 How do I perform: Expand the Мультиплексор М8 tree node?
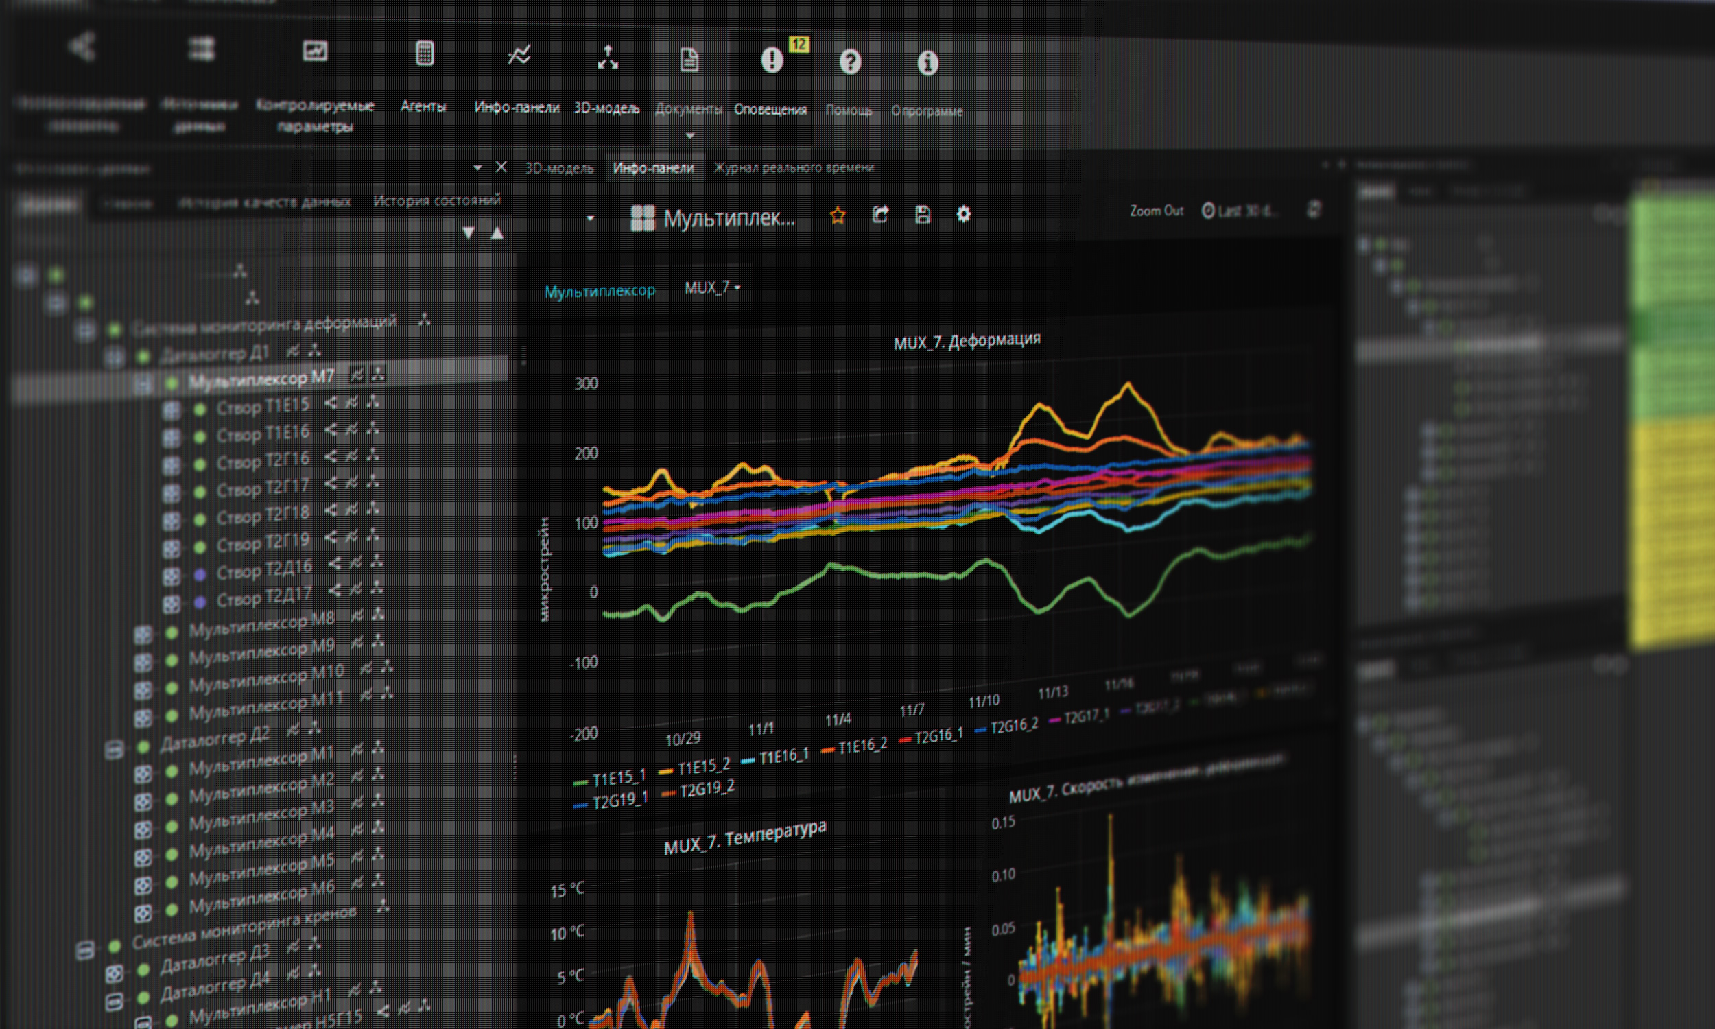143,634
